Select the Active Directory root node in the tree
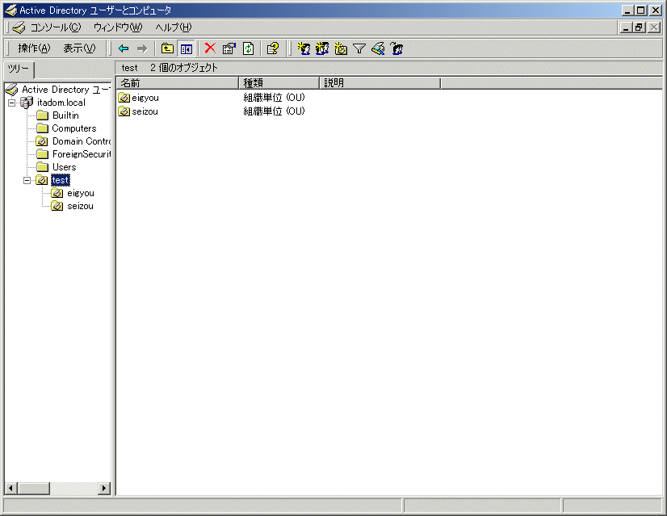 (x=66, y=90)
